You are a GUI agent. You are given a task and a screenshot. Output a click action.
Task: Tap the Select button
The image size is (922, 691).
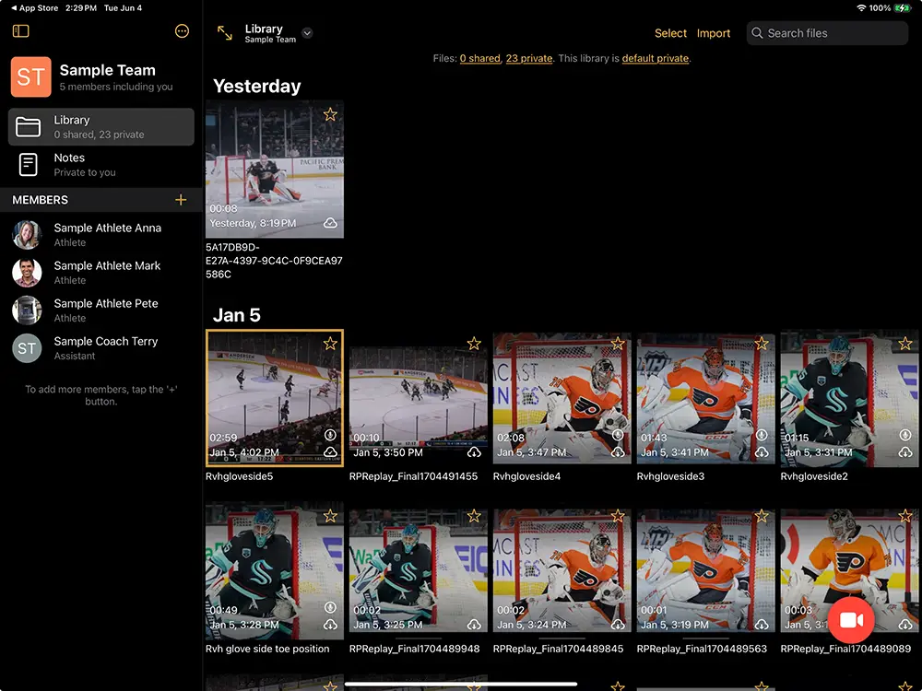670,33
